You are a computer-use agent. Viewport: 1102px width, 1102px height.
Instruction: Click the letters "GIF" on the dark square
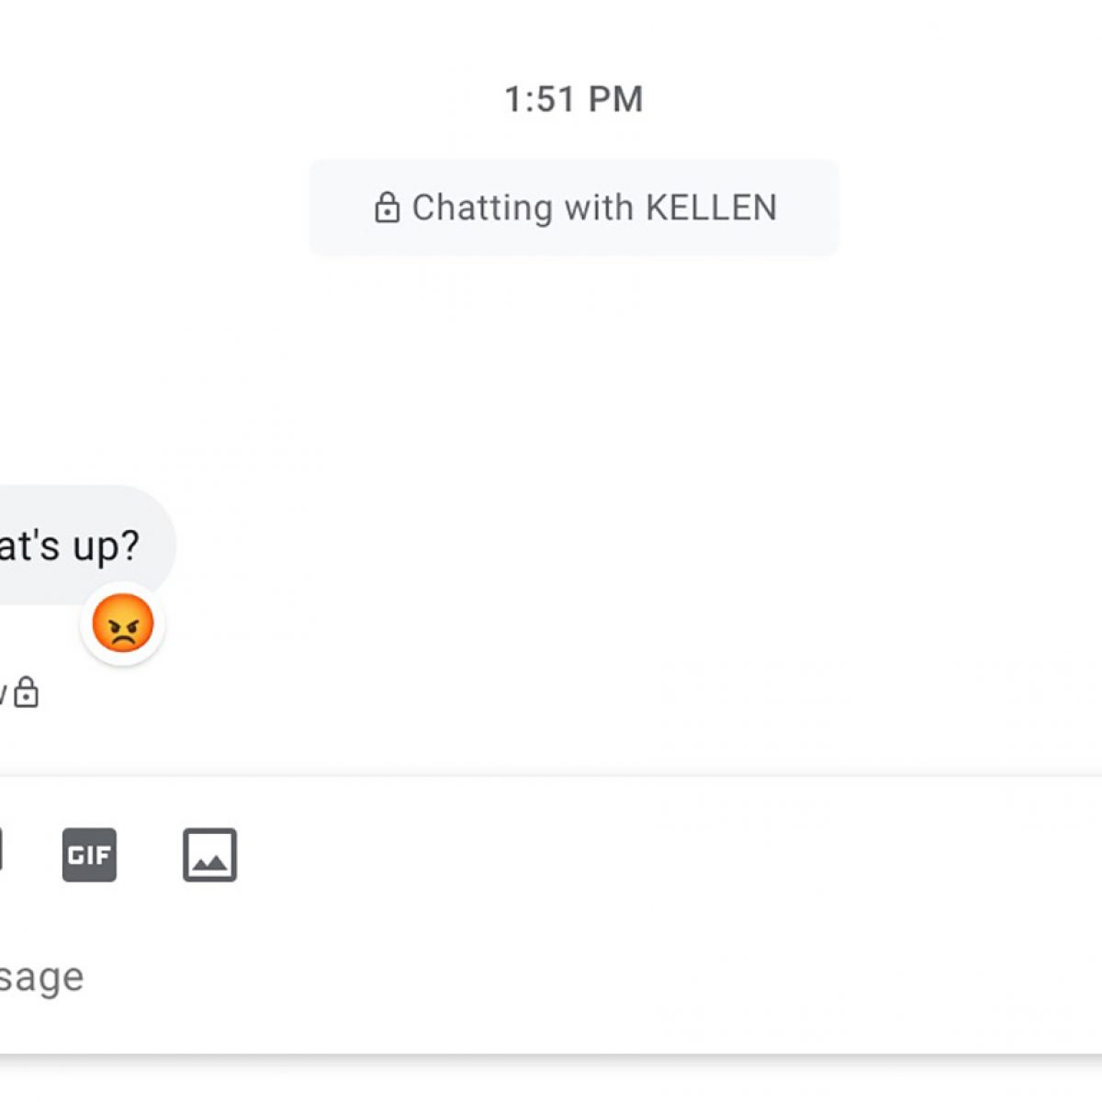coord(89,856)
